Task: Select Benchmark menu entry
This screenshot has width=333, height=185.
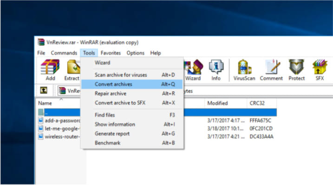Action: tap(132, 143)
